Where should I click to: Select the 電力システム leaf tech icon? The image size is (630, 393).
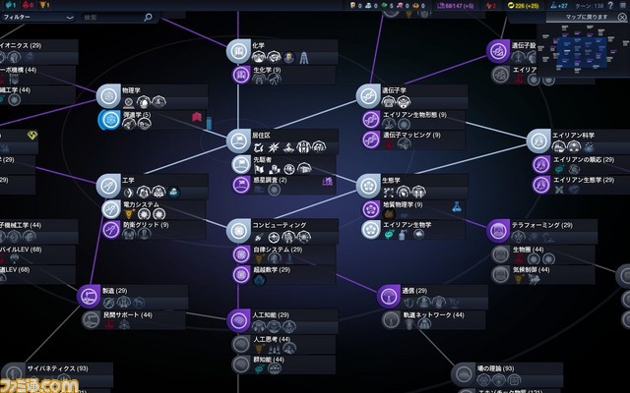tap(111, 209)
